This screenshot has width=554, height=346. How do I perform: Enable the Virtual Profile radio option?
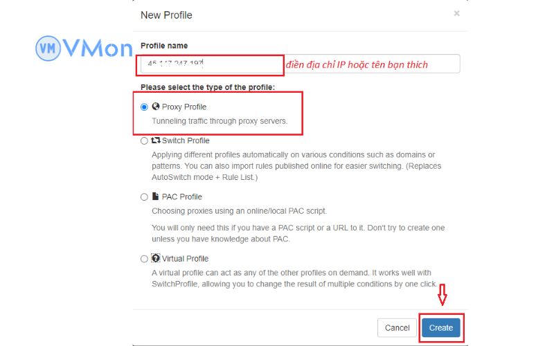144,259
